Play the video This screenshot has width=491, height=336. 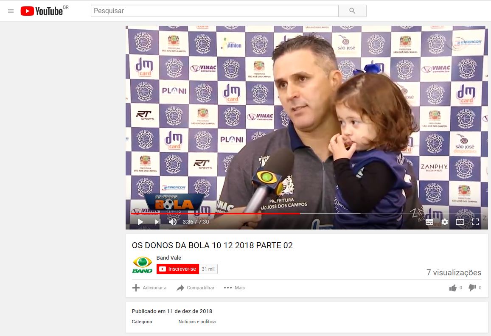[140, 221]
